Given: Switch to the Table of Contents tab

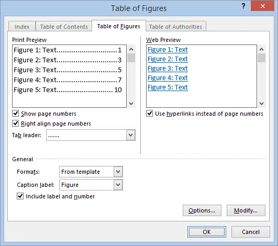Looking at the screenshot, I should (x=64, y=27).
